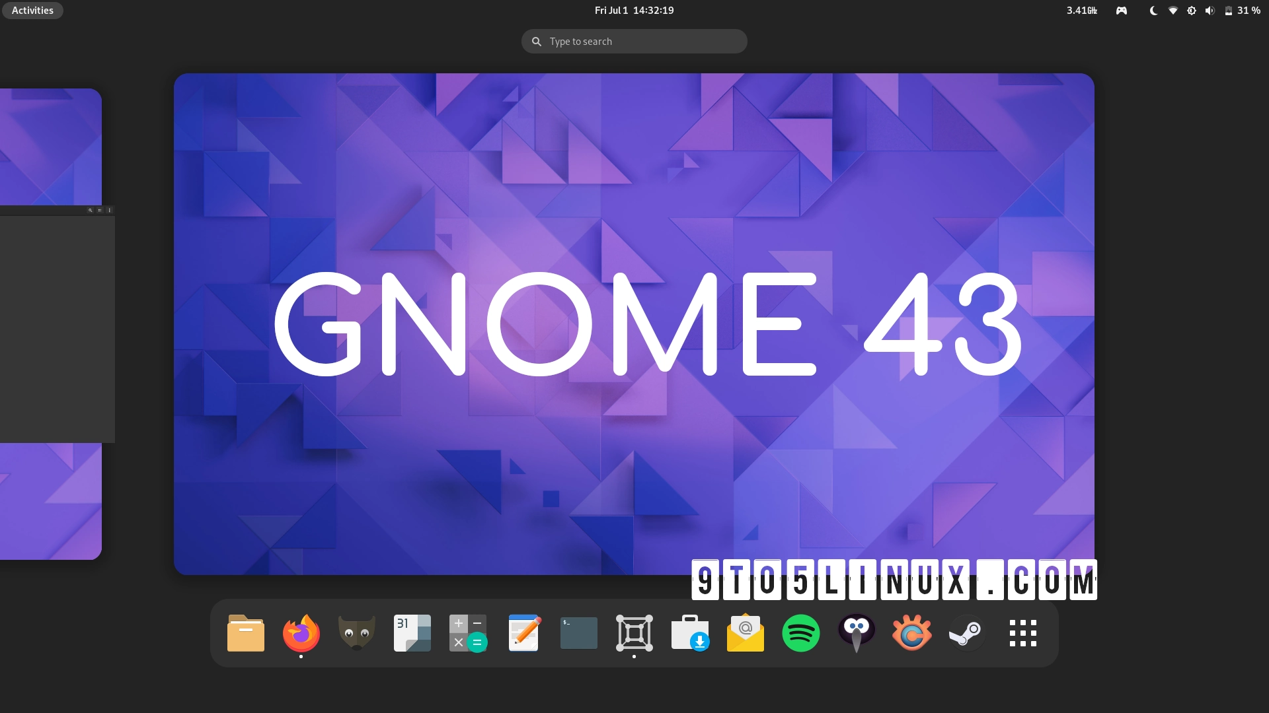Open Firefox web browser
1269x713 pixels.
click(x=301, y=632)
